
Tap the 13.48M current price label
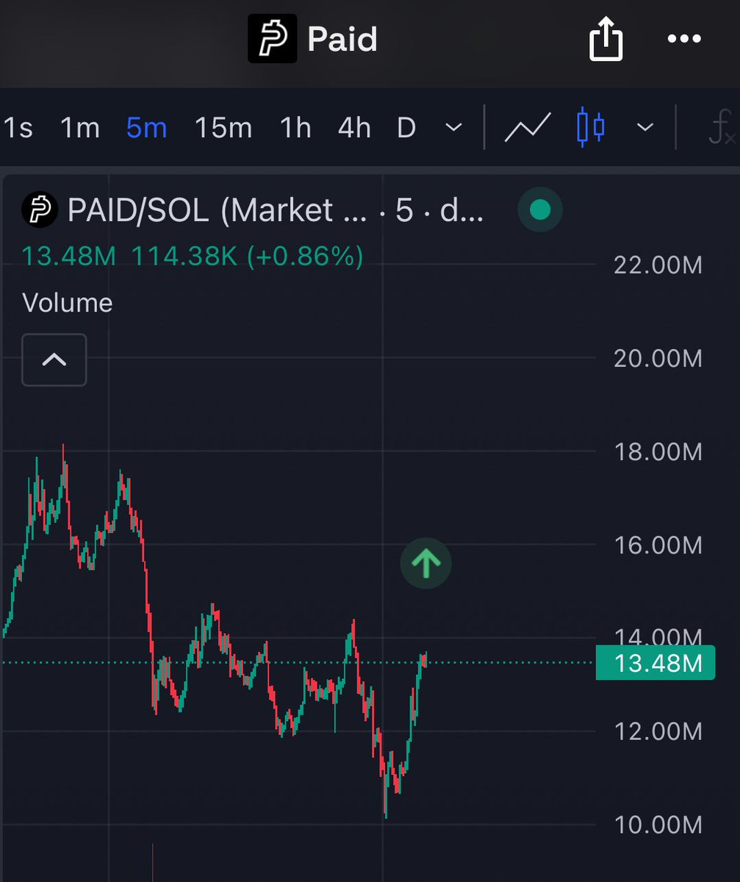click(655, 663)
